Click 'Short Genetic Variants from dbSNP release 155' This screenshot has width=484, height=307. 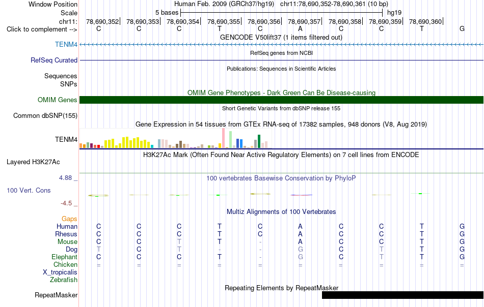(281, 108)
